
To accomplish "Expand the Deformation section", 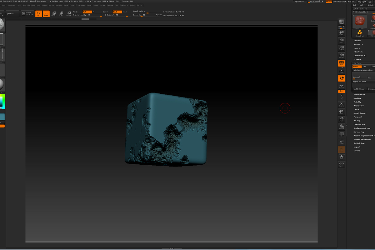I will [359, 94].
